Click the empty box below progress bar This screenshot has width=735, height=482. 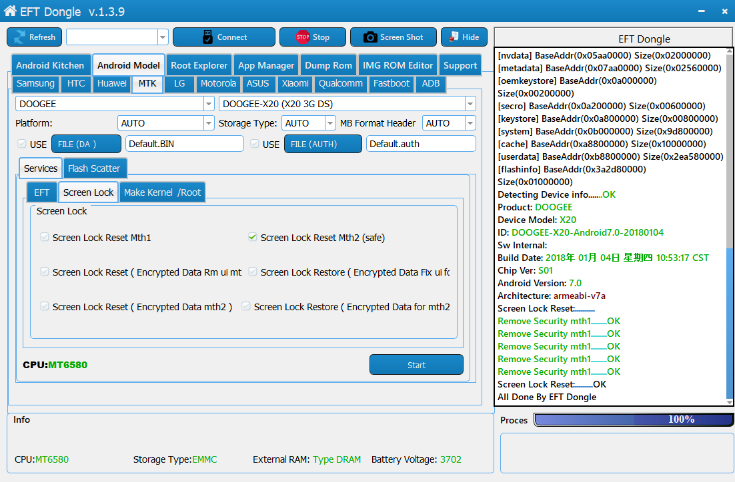(617, 453)
